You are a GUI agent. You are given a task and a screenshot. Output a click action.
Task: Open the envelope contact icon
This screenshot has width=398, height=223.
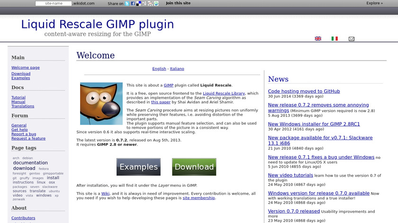pyautogui.click(x=351, y=39)
